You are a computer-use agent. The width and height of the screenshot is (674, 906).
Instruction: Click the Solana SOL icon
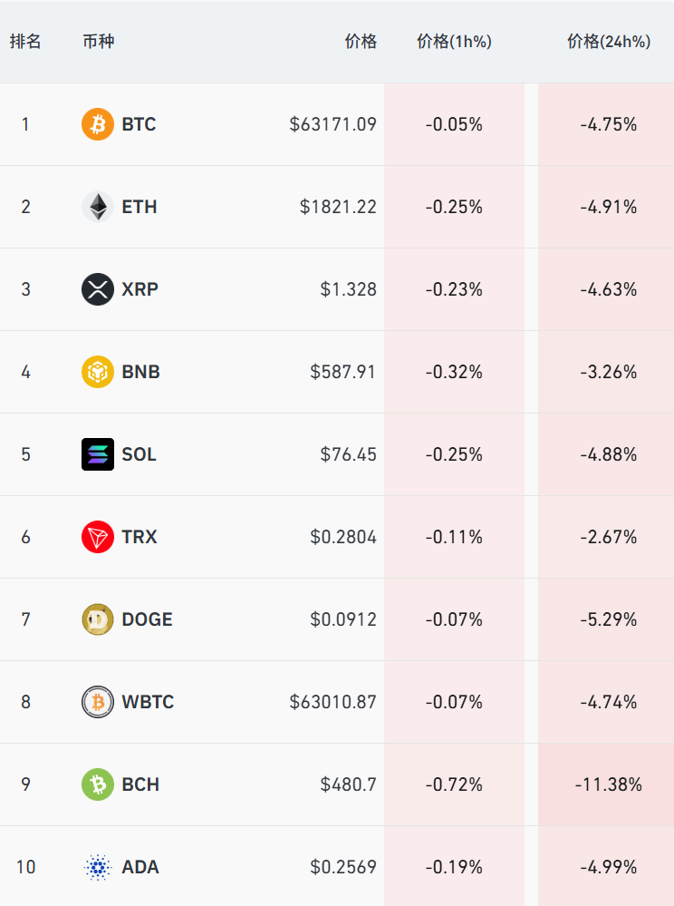[x=98, y=454]
